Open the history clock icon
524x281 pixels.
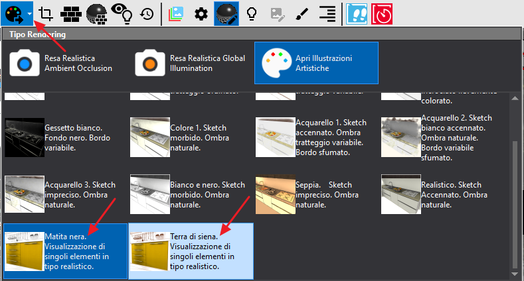(147, 13)
